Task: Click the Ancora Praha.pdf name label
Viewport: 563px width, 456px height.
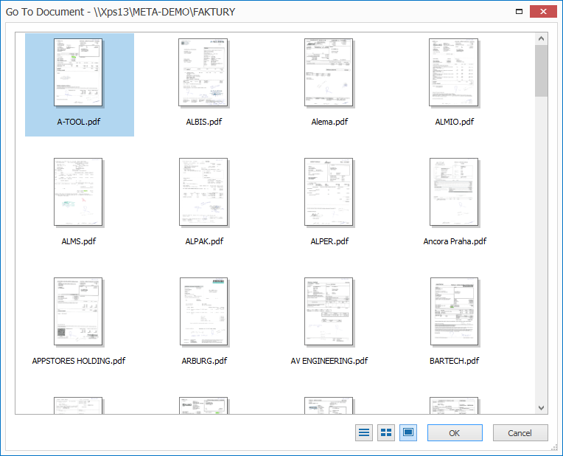Action: click(x=455, y=241)
